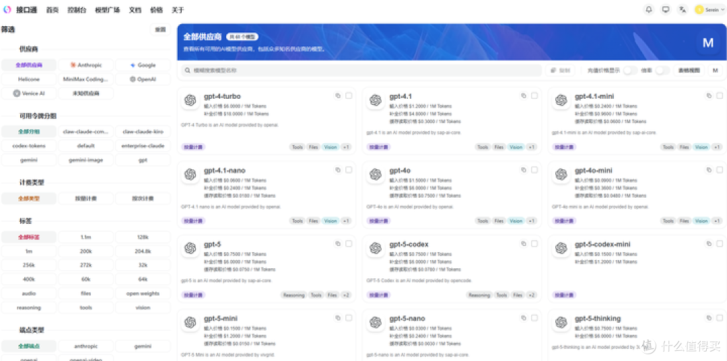Click the OpenAI logo on gpt-5-nano card

[376, 323]
